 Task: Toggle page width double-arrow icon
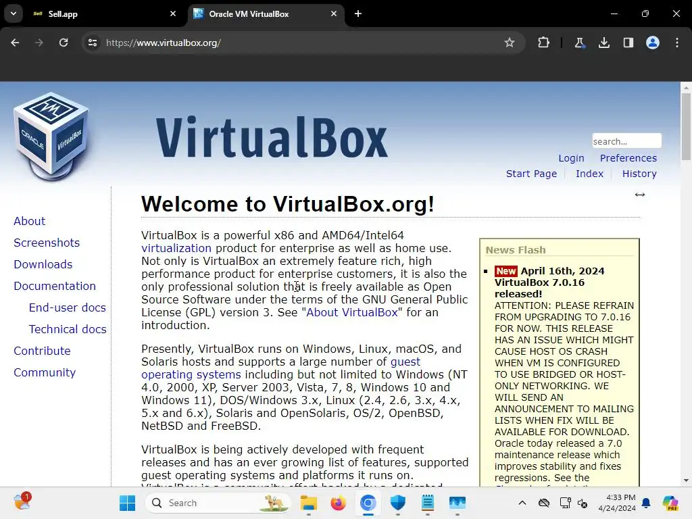tap(640, 195)
